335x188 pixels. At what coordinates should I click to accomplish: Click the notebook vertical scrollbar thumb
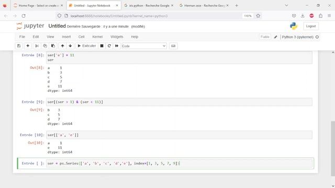click(333, 148)
